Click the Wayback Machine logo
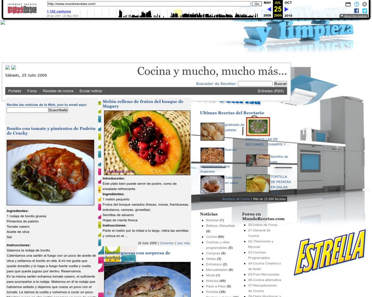Viewport: 372px width, 297px height. (x=22, y=8)
